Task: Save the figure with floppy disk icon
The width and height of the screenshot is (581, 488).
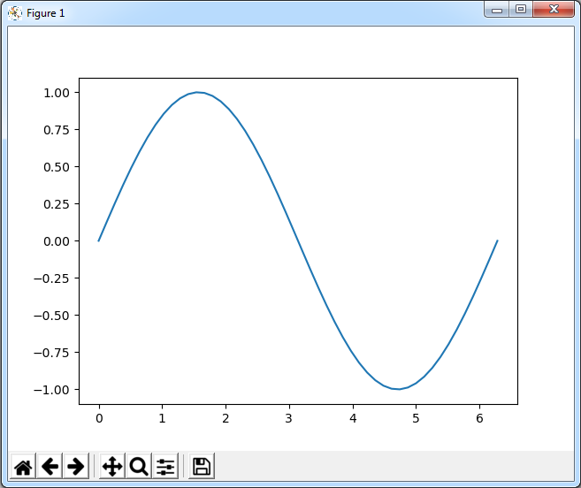Action: (202, 466)
